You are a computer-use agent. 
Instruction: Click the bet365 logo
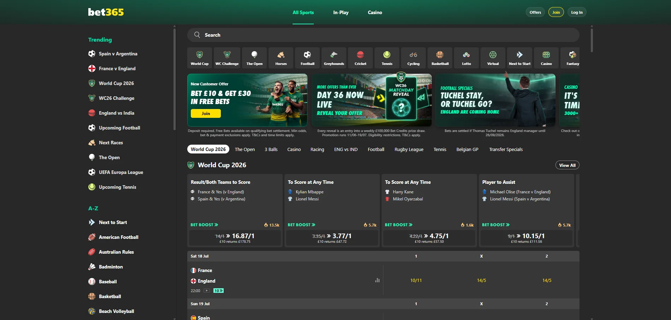(106, 12)
